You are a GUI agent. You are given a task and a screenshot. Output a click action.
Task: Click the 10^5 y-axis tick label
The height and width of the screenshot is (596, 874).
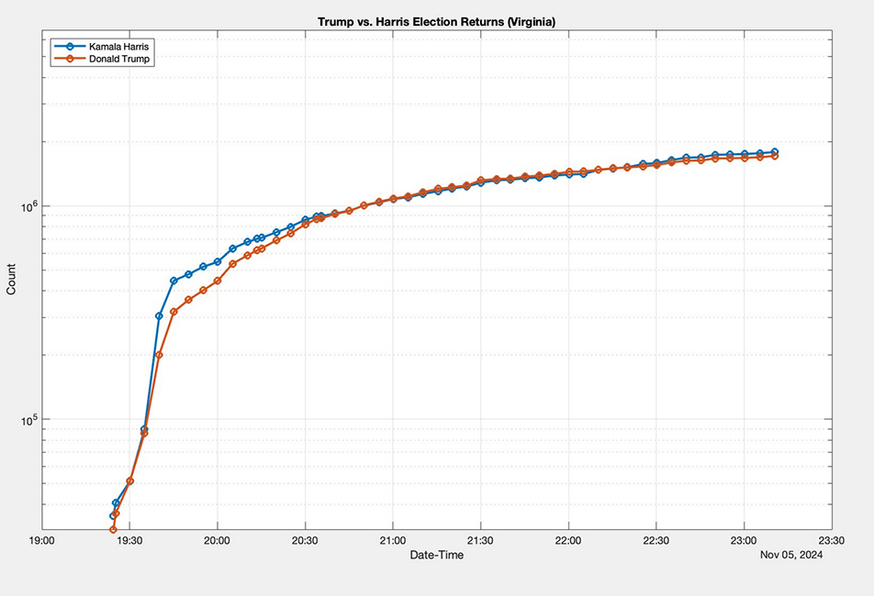(28, 420)
